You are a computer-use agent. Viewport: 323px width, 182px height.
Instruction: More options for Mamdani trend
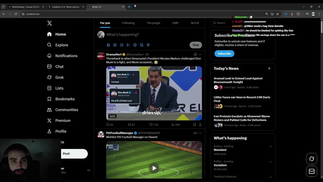(271, 147)
